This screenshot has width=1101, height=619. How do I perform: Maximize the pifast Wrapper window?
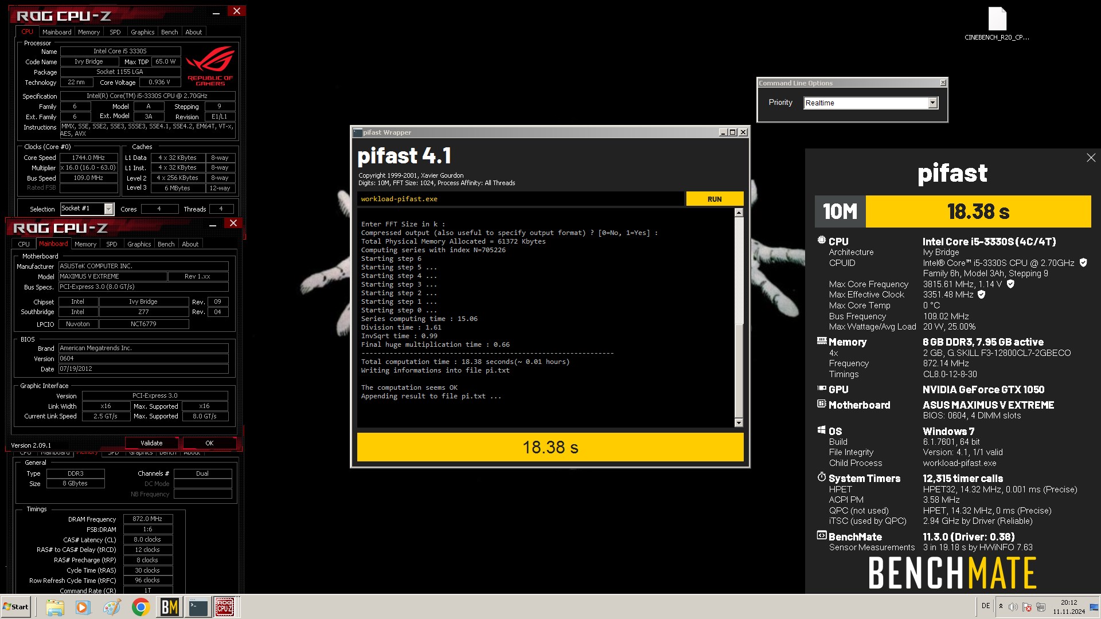pos(732,132)
